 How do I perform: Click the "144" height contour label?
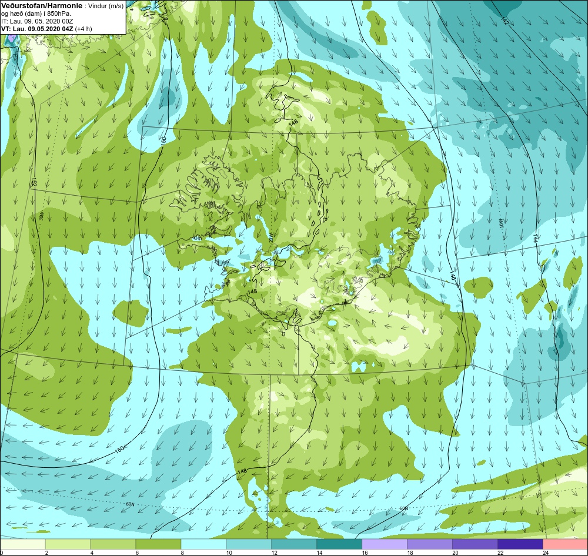(535, 238)
